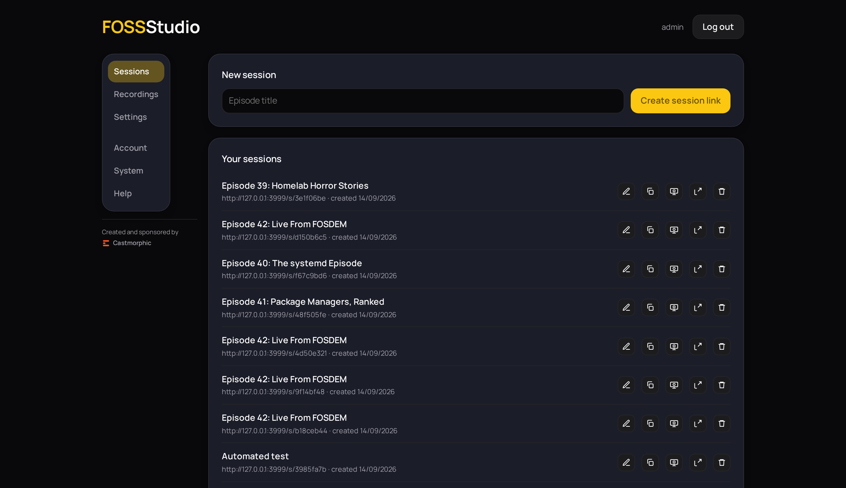Open Help from the sidebar
This screenshot has height=488, width=846.
[x=136, y=193]
